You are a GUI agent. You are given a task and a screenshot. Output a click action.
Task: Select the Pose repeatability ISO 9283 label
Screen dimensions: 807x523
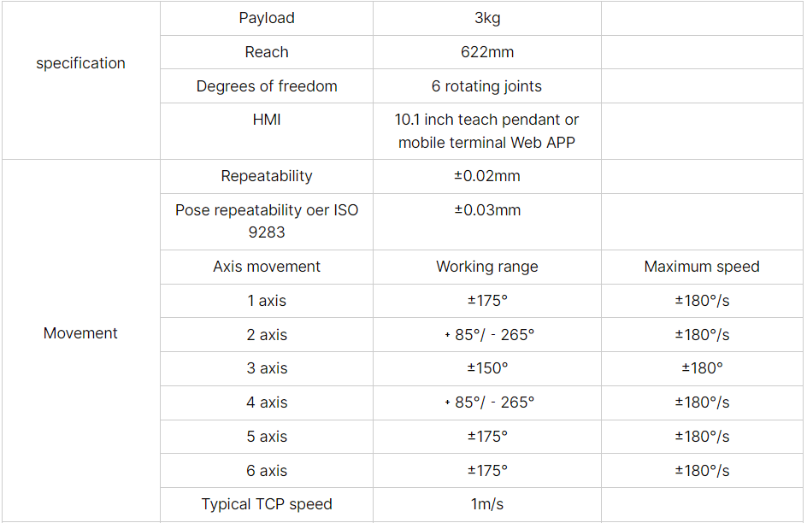pyautogui.click(x=267, y=221)
